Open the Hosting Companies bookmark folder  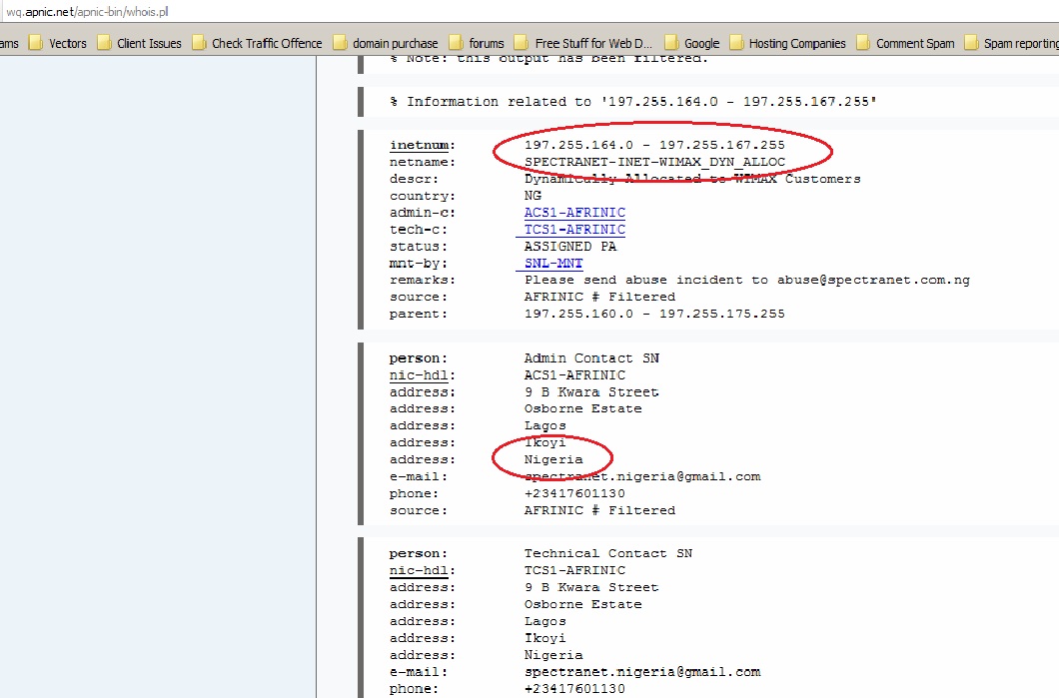click(x=787, y=43)
